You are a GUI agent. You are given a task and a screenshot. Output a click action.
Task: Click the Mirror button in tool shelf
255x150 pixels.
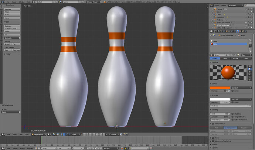tap(12, 18)
